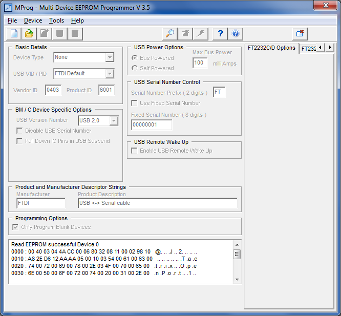The width and height of the screenshot is (341, 316).
Task: Select the Self Powered radio button
Action: pyautogui.click(x=135, y=68)
